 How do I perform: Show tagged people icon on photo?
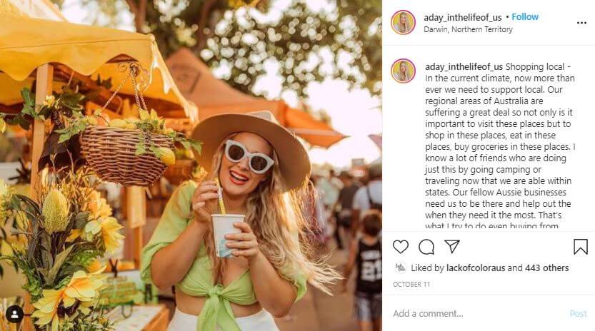pyautogui.click(x=14, y=314)
